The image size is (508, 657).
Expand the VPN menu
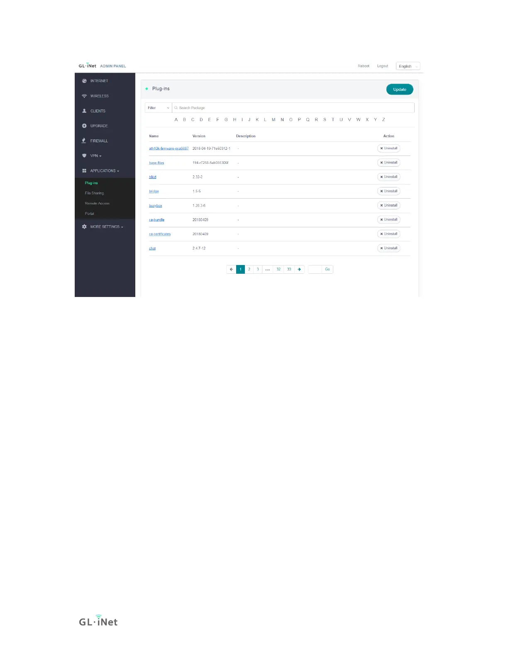coord(96,156)
